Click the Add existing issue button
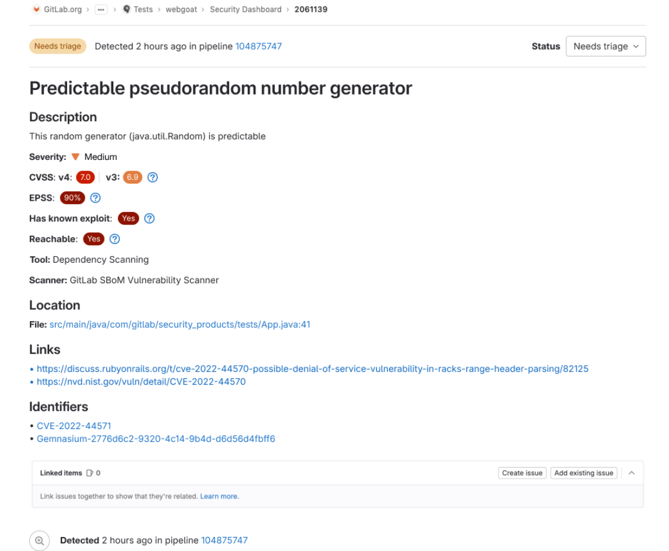 tap(583, 473)
